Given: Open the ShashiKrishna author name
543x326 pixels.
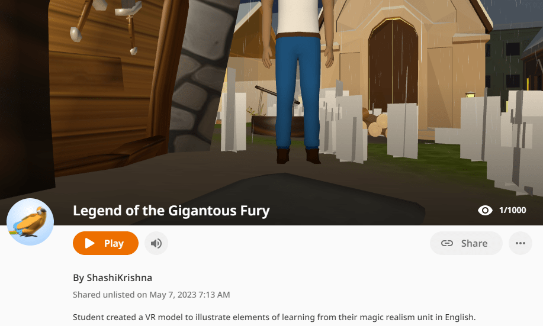Looking at the screenshot, I should [x=119, y=278].
